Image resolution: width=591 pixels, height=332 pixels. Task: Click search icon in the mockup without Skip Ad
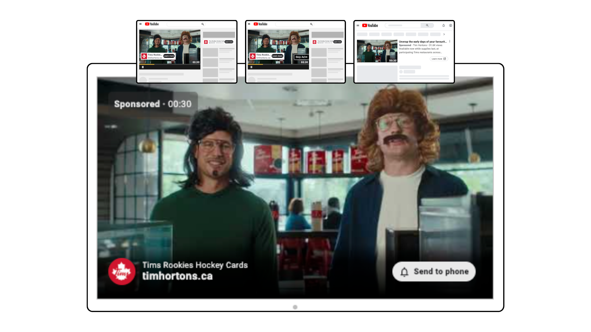pyautogui.click(x=203, y=24)
